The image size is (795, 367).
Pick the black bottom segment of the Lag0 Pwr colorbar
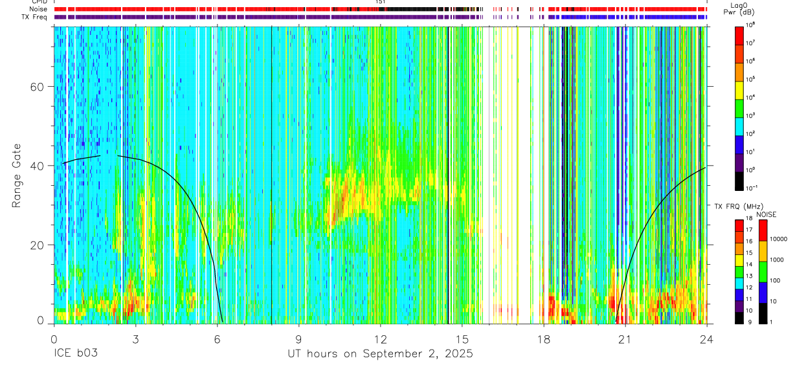tap(739, 180)
